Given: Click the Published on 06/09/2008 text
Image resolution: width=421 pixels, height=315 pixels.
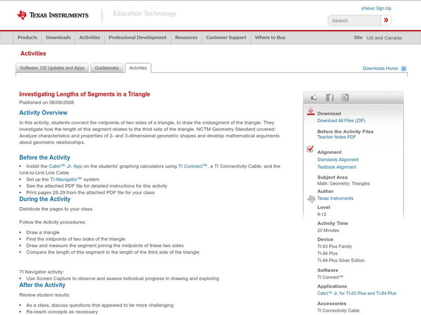Looking at the screenshot, I should (x=46, y=102).
